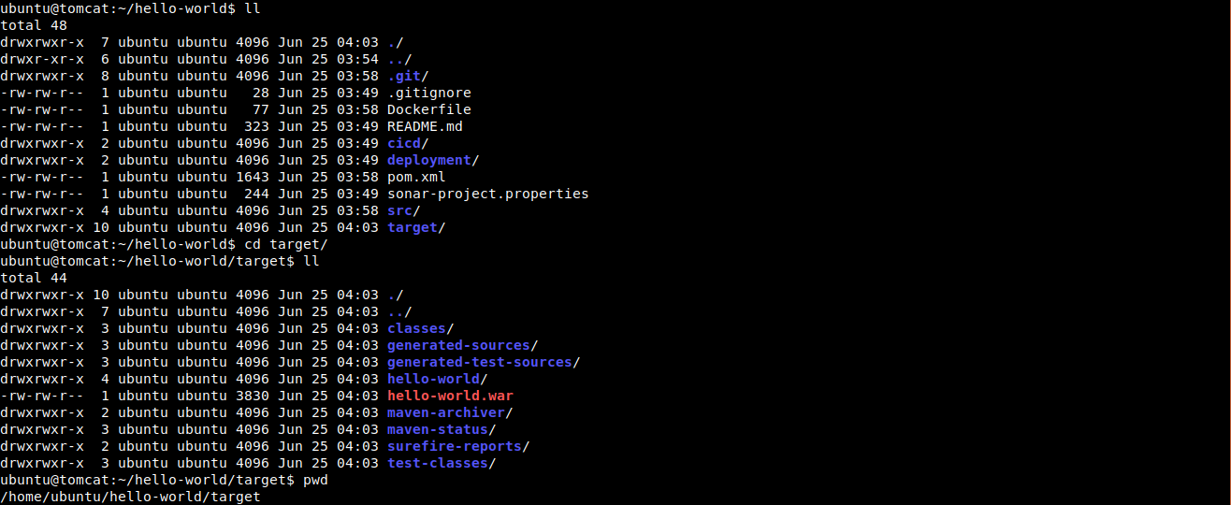Click the deployment directory name
Screen dimensions: 1231x505
coord(429,160)
